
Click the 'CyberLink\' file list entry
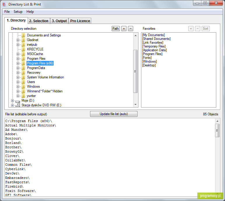pyautogui.click(x=15, y=169)
